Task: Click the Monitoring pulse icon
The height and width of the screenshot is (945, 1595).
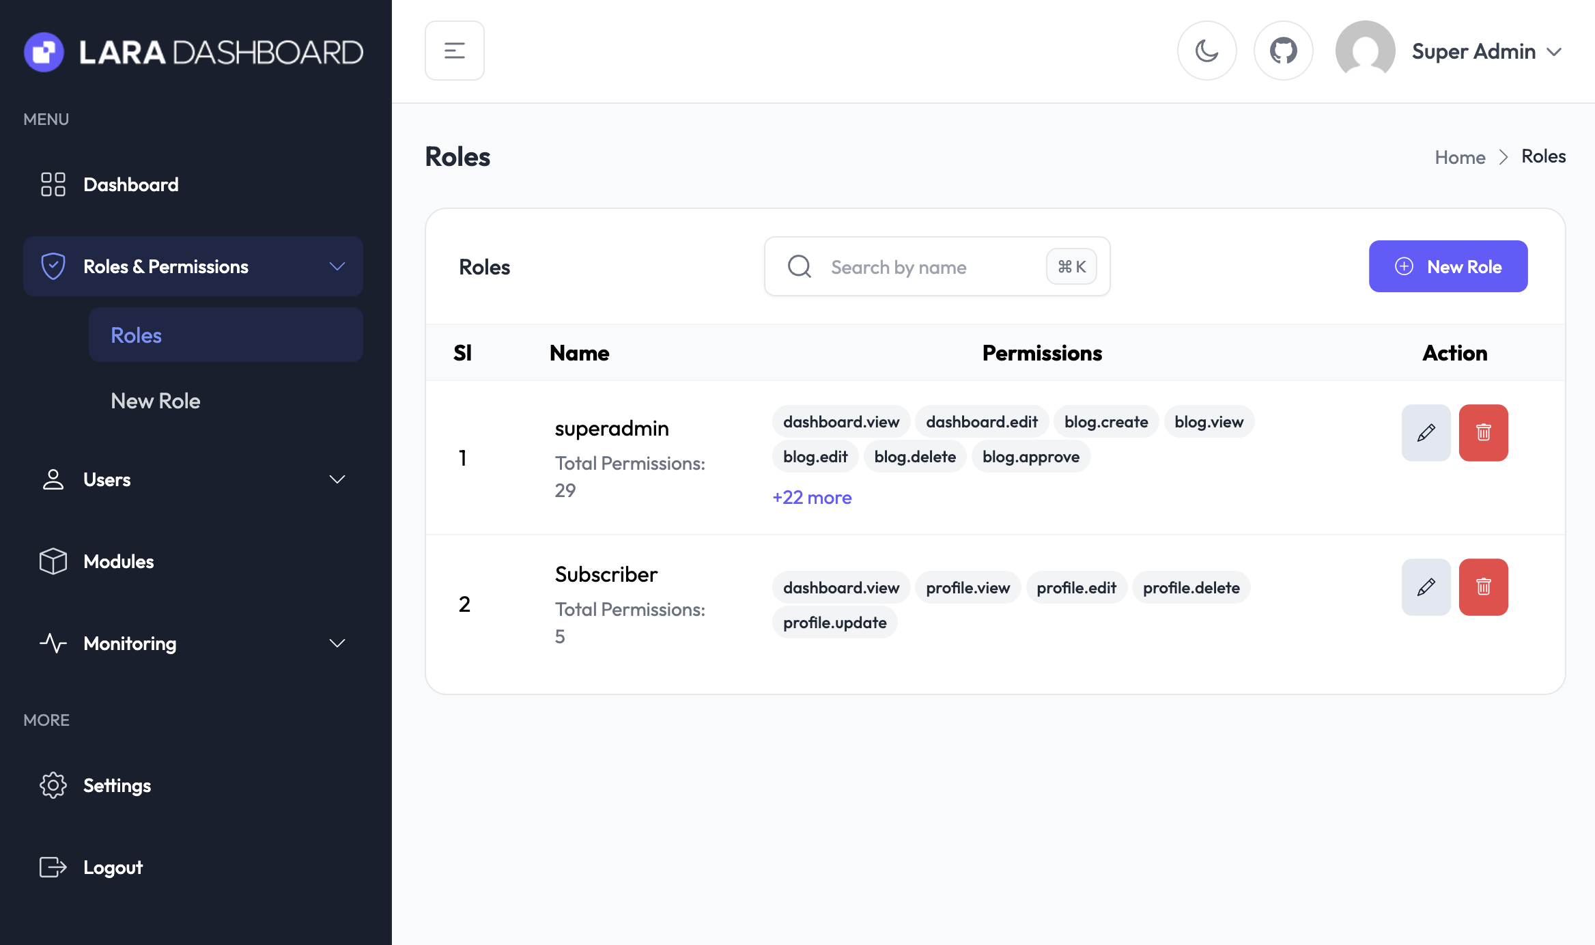Action: [x=53, y=643]
